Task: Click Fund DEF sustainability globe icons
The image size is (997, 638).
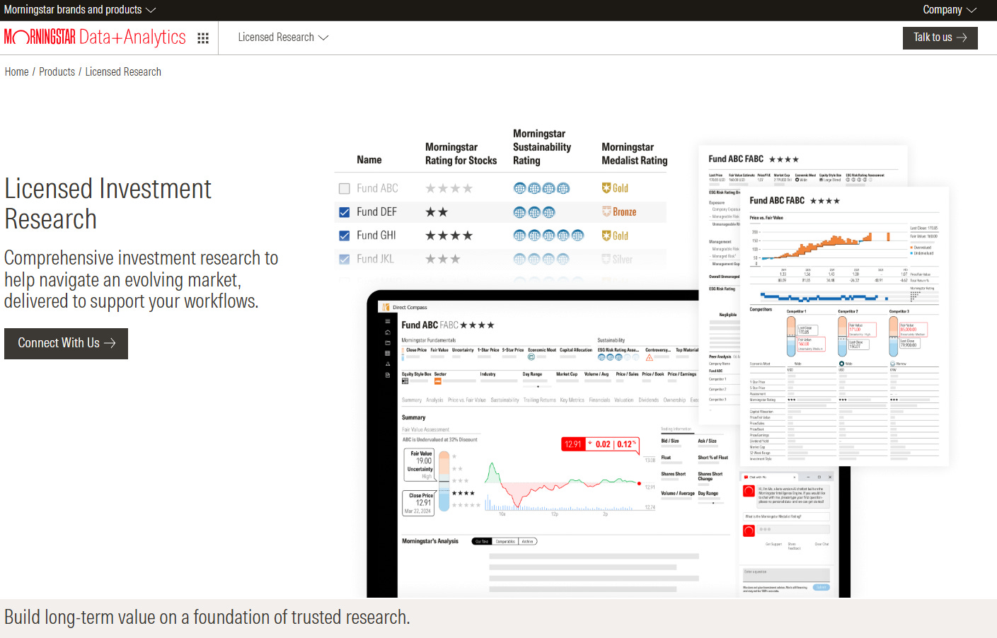Action: pyautogui.click(x=534, y=212)
